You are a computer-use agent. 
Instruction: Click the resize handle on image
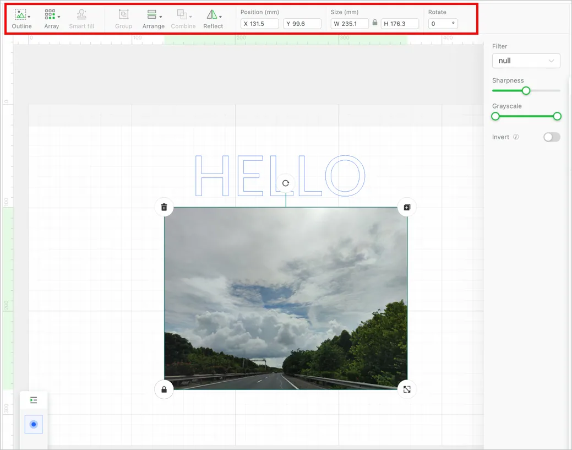pyautogui.click(x=407, y=389)
